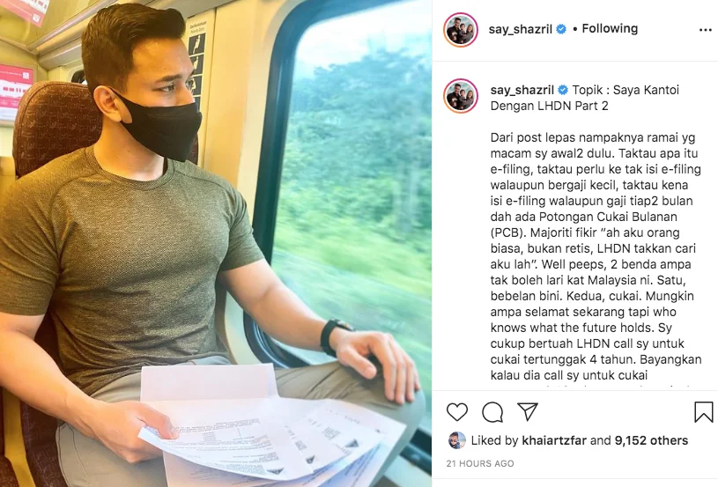Click the 'Liked by' text

(x=494, y=440)
